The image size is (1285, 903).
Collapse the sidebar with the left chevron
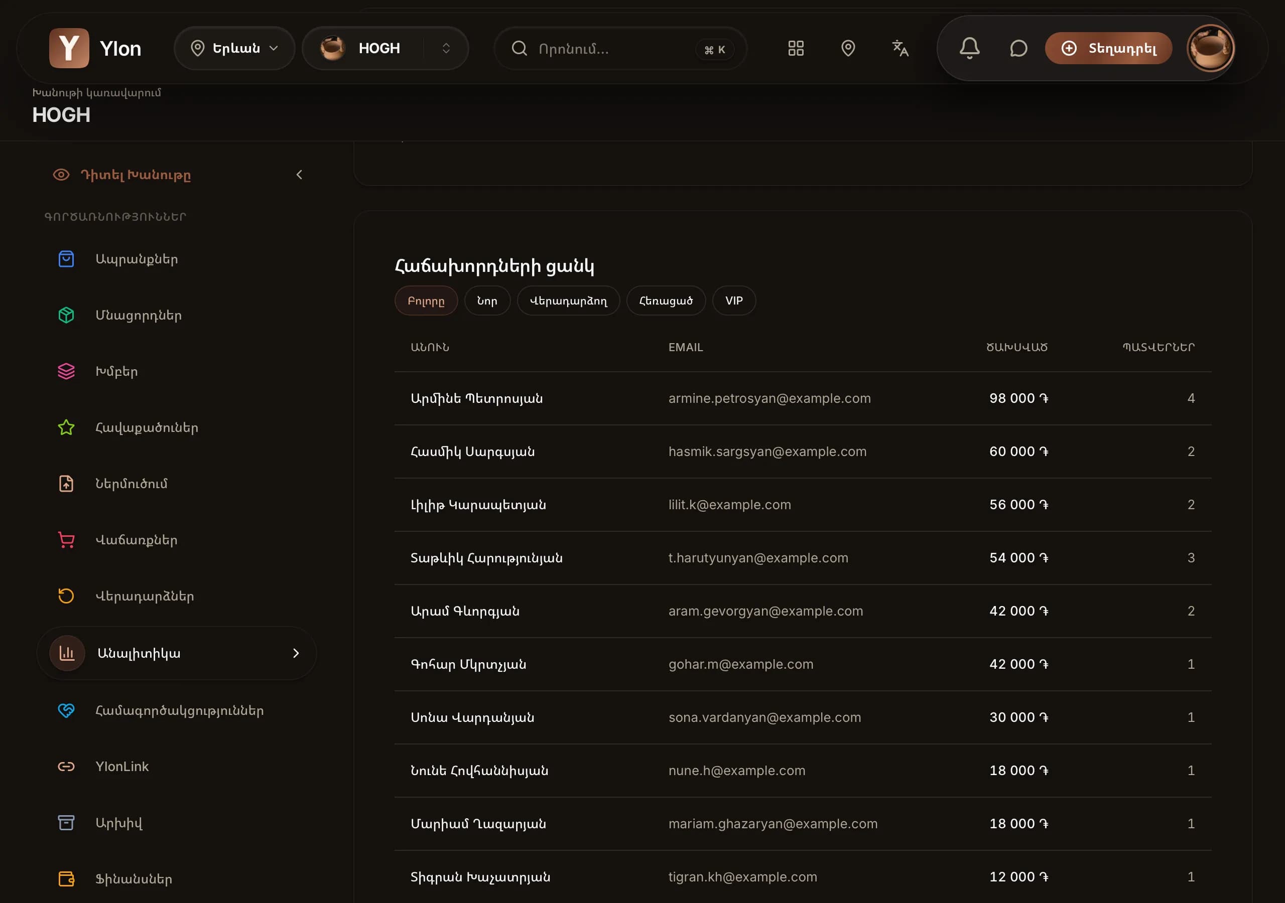pos(300,175)
